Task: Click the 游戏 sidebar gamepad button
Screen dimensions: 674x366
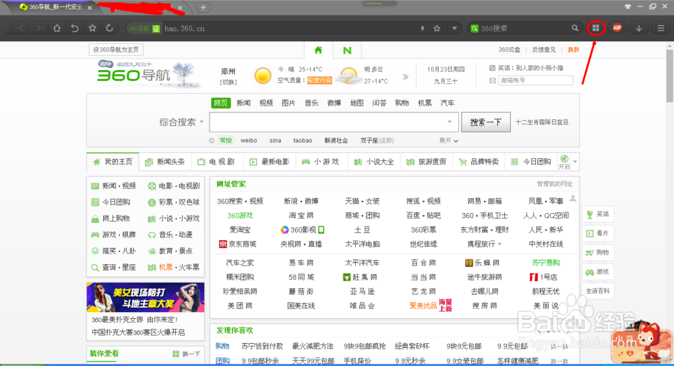Action: click(x=598, y=272)
